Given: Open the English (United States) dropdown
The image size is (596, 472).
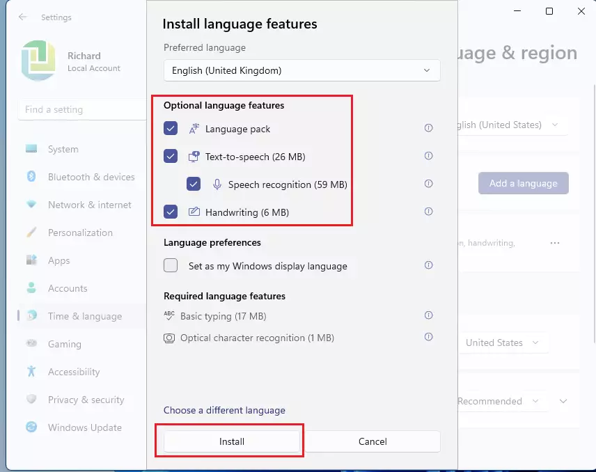Looking at the screenshot, I should tap(513, 125).
